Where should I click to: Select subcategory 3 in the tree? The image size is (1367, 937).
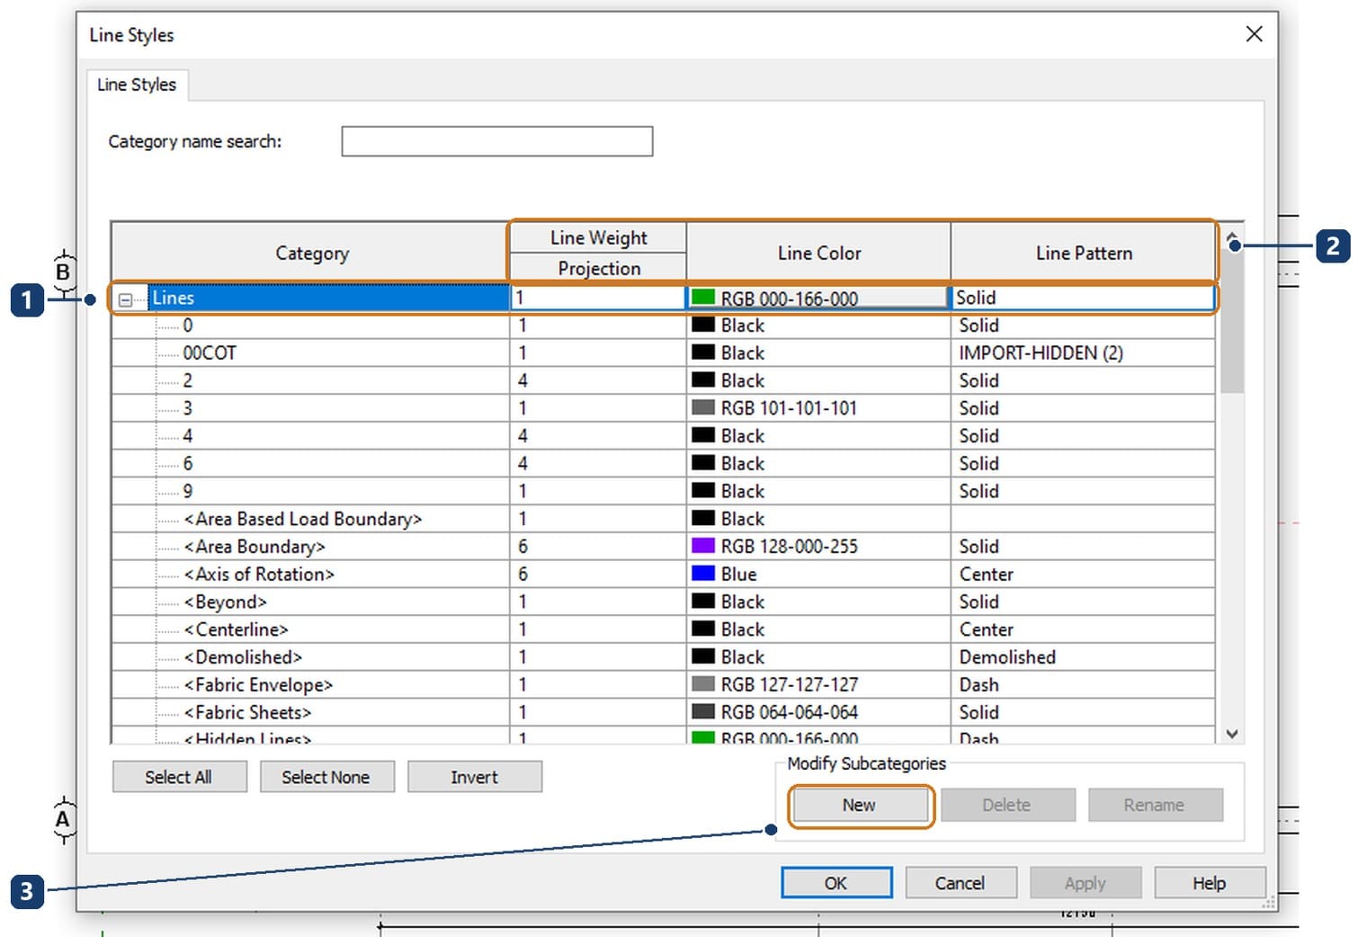coord(188,408)
